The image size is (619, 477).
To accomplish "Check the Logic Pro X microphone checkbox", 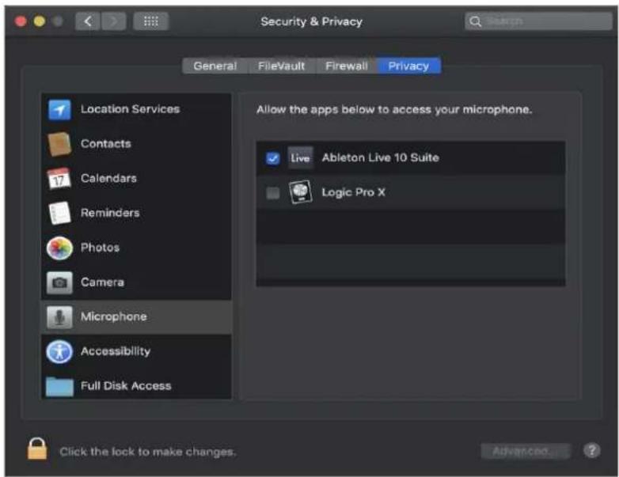I will (x=273, y=193).
